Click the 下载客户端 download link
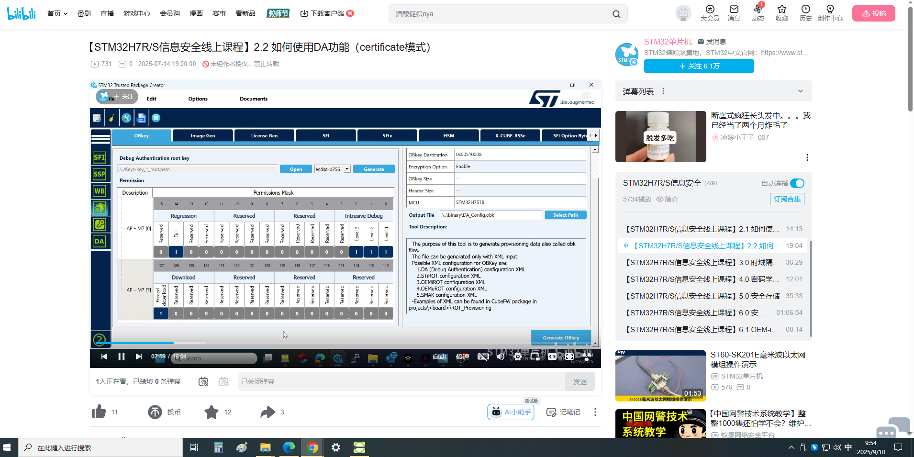The height and width of the screenshot is (457, 914). (327, 13)
